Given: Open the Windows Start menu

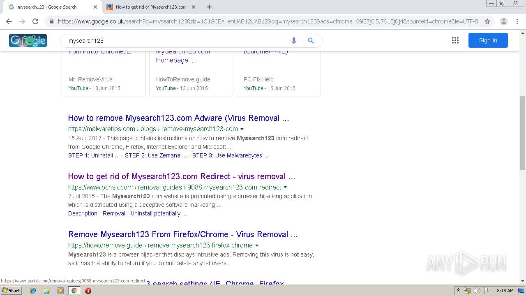Looking at the screenshot, I should pyautogui.click(x=11, y=291).
